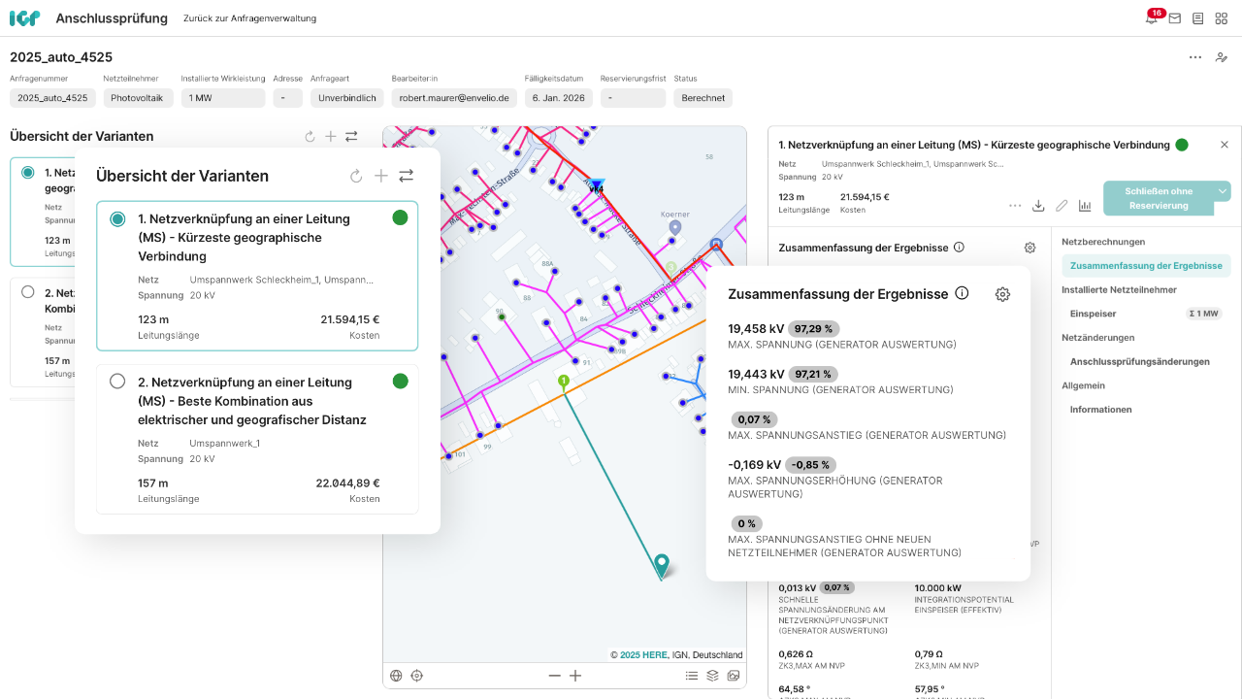Viewport: 1242px width, 699px height.
Task: Open the apps grid menu
Action: point(1222,18)
